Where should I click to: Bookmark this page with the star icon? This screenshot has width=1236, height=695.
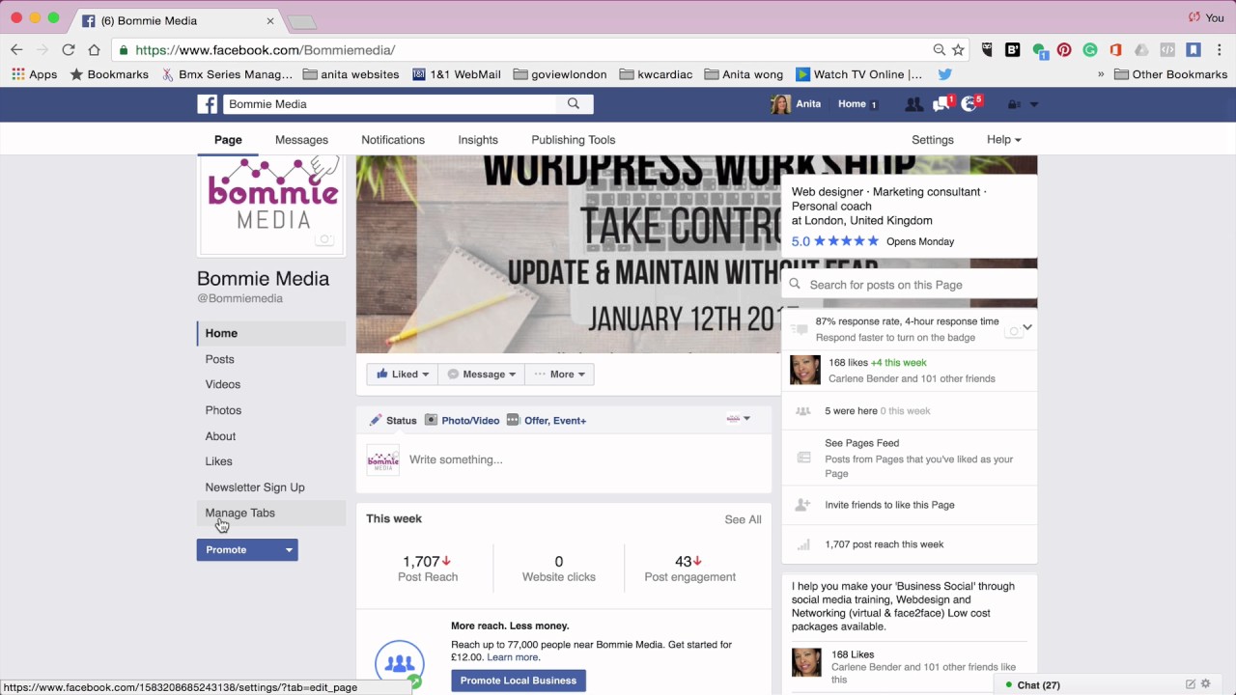[x=958, y=50]
